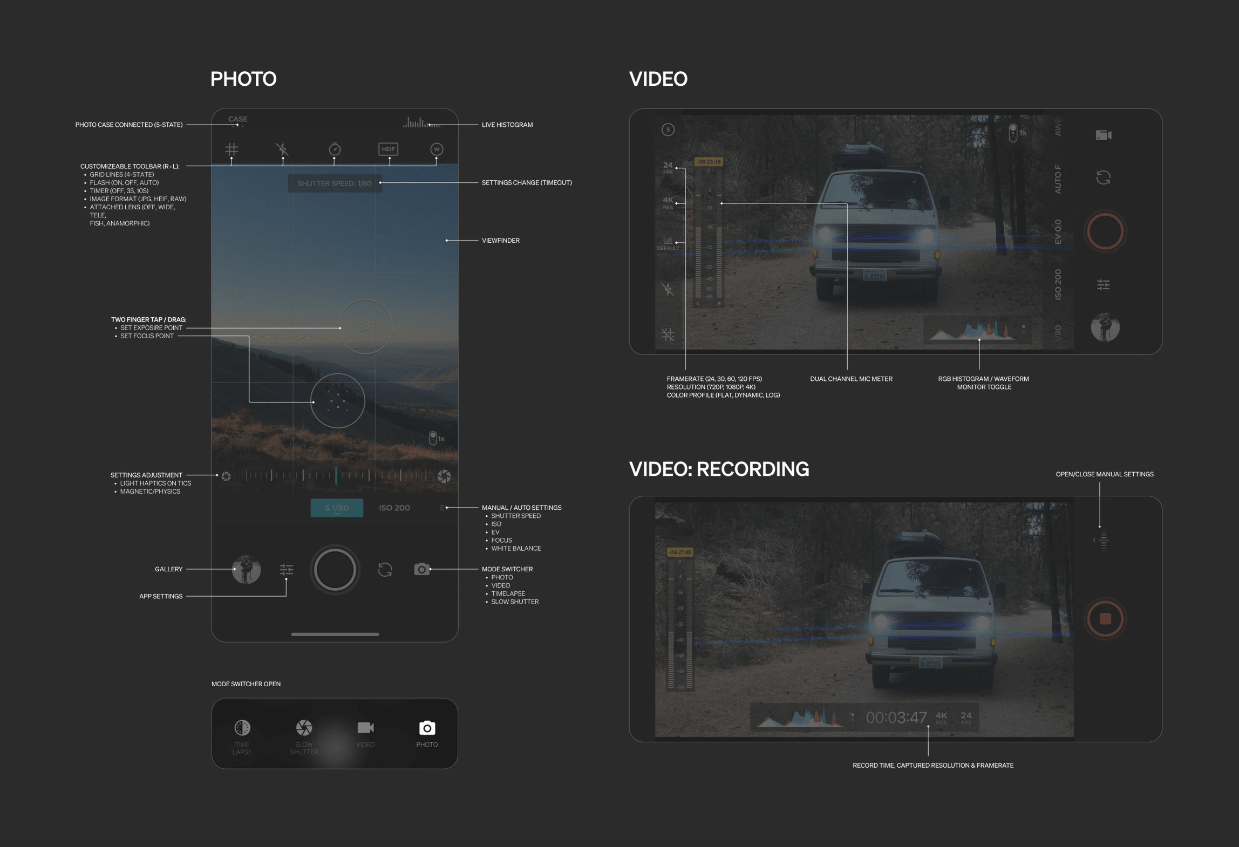Tap the exposure point sun reticle
The width and height of the screenshot is (1239, 847).
[365, 327]
